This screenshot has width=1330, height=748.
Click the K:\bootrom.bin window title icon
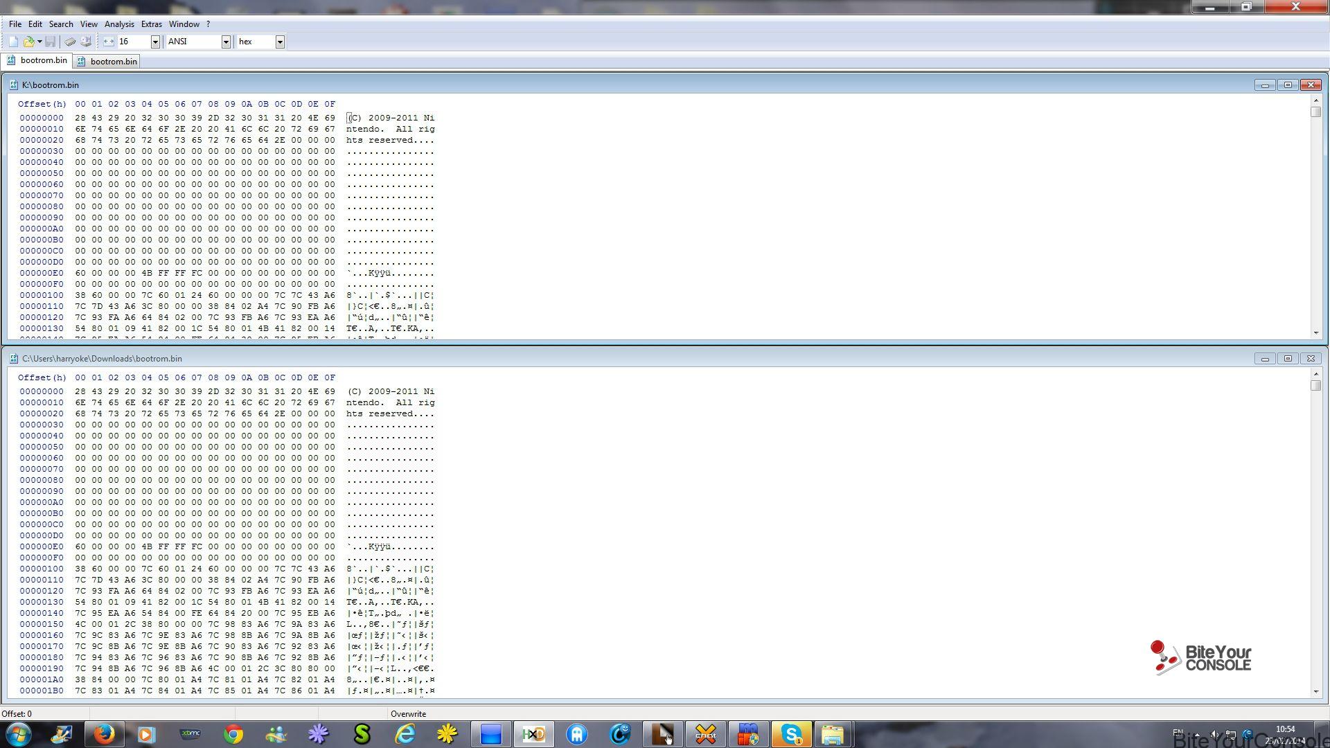pos(14,85)
